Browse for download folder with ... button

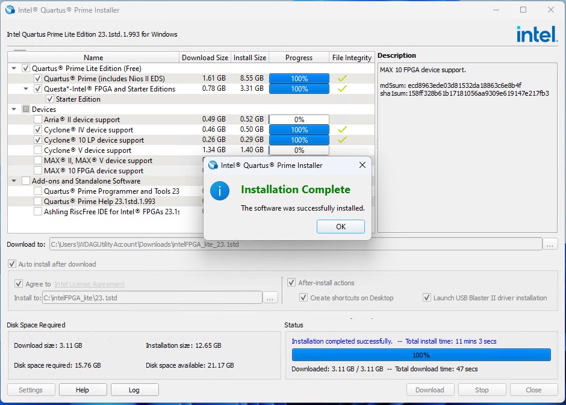pos(550,244)
